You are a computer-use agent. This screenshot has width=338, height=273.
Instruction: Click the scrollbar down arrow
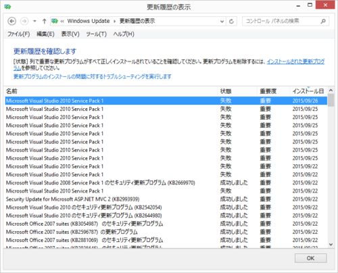331,245
